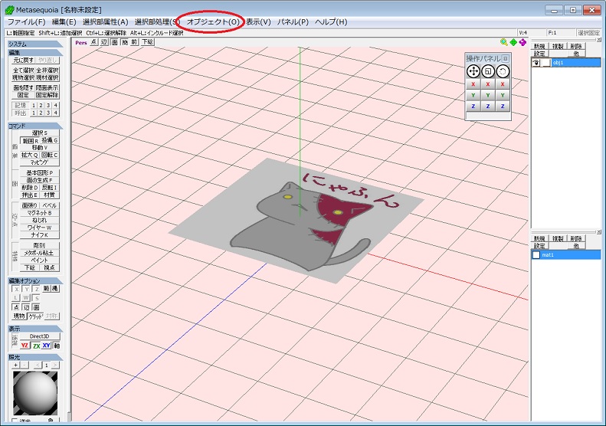Open the オブジェクト(O) menu
The height and width of the screenshot is (426, 606).
(212, 22)
